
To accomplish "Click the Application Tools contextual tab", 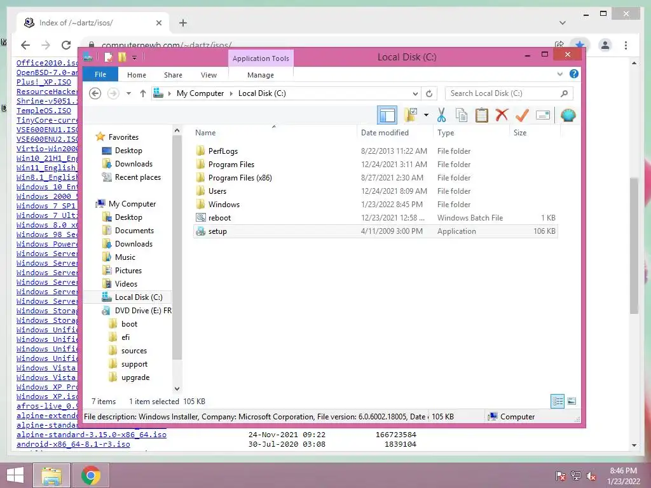I will pyautogui.click(x=261, y=58).
